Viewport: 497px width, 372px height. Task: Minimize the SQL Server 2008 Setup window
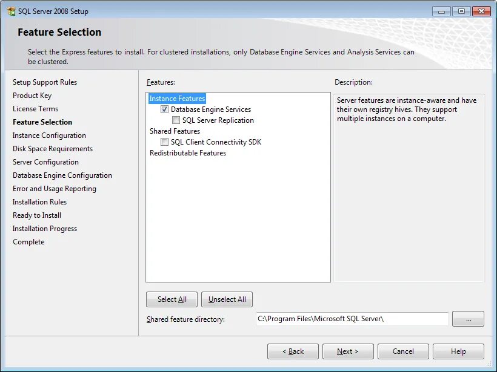441,11
